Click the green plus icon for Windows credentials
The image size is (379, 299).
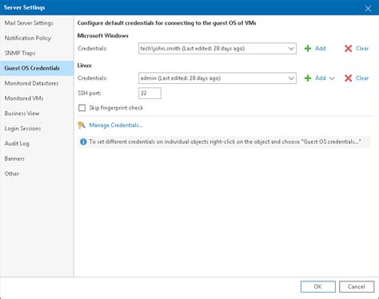[x=308, y=49]
